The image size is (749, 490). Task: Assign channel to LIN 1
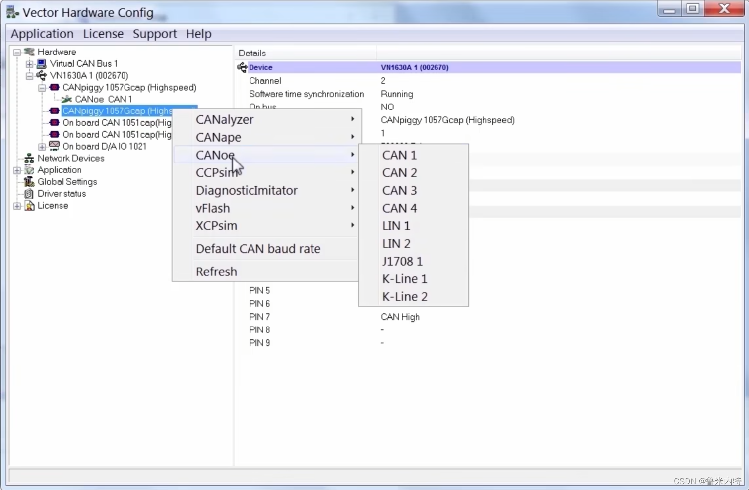point(413,226)
